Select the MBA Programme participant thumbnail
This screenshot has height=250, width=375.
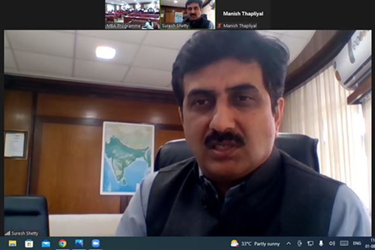[133, 15]
